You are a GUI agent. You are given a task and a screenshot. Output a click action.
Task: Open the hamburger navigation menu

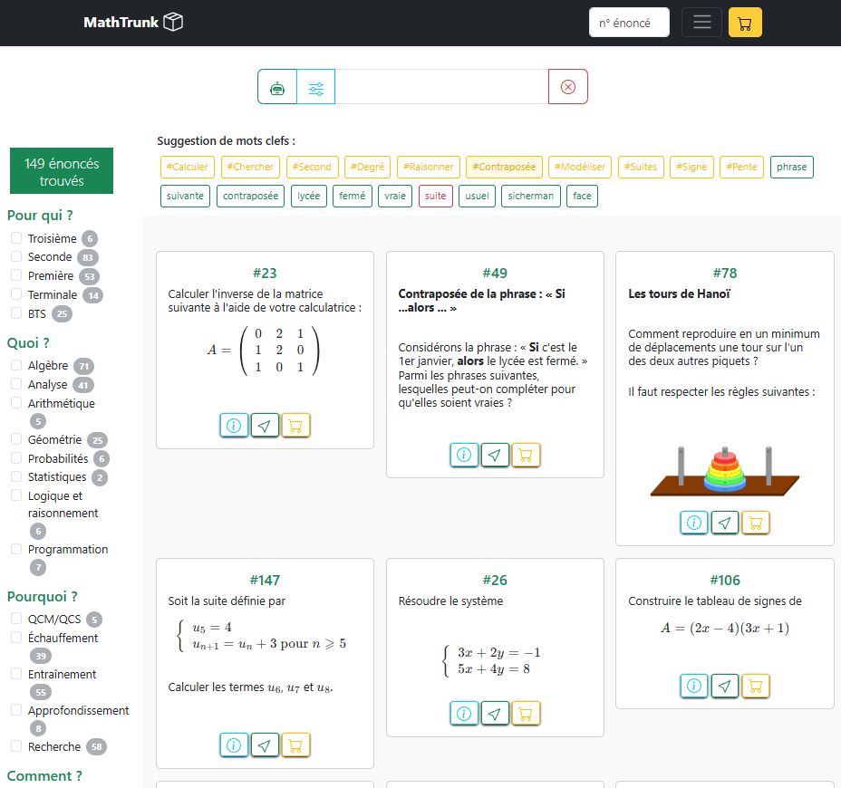[701, 23]
